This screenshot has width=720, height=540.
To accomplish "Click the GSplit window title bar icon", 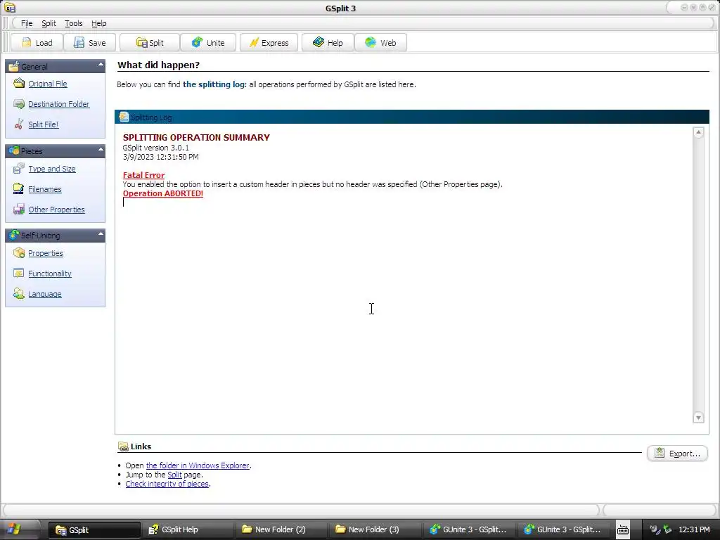I will [x=10, y=8].
